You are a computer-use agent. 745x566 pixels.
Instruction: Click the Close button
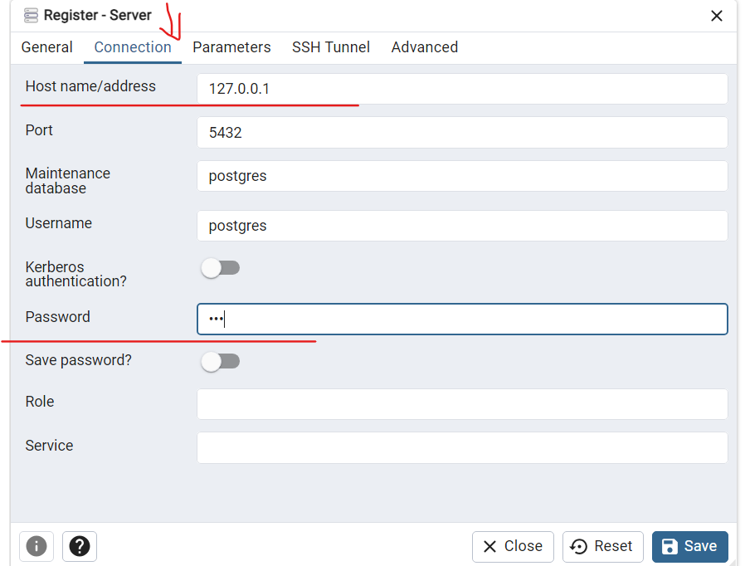[513, 547]
